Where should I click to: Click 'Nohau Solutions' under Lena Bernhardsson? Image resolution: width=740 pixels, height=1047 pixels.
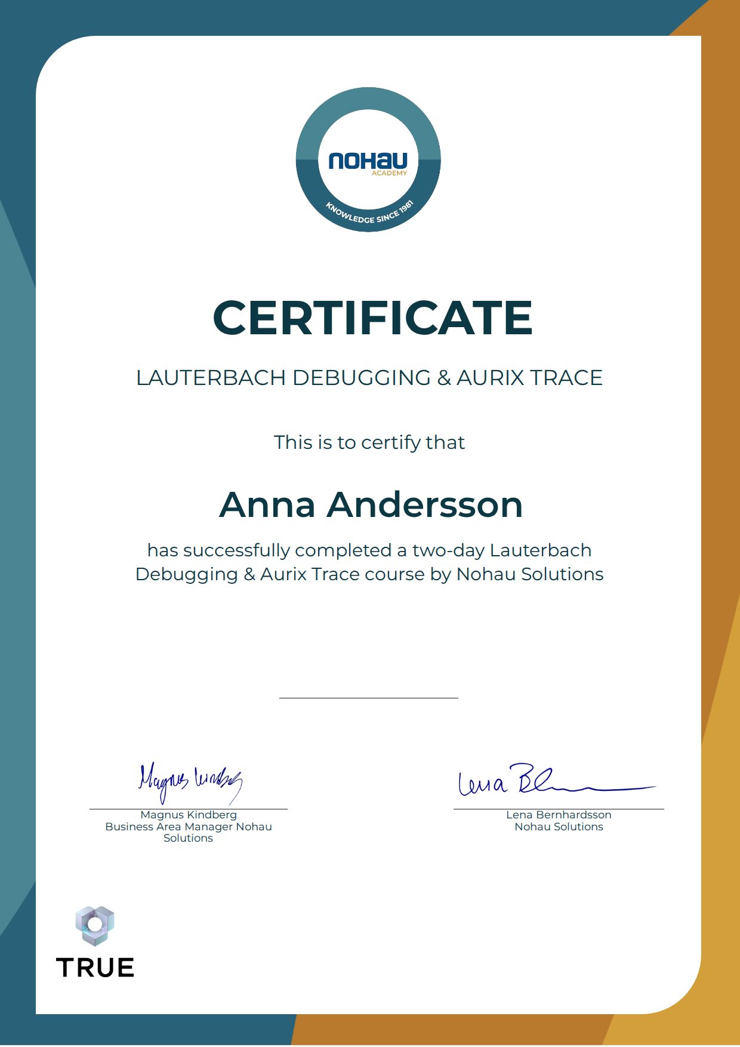[559, 827]
